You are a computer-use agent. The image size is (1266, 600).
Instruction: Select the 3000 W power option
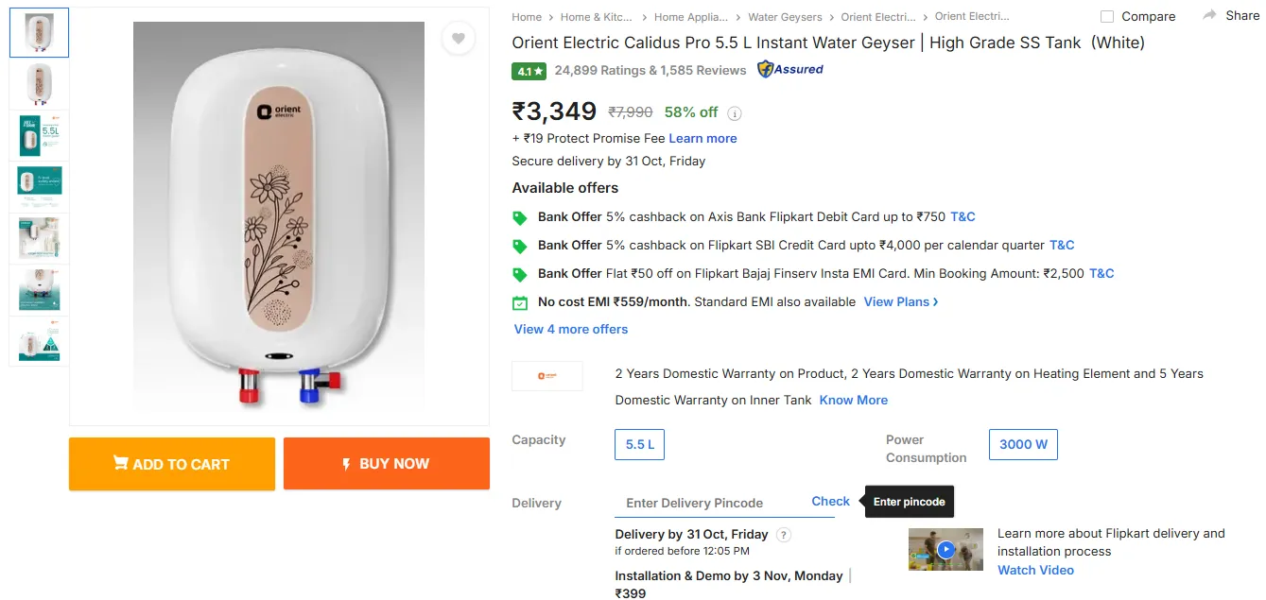(x=1023, y=444)
